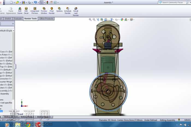Image resolution: width=191 pixels, height=127 pixels.
Task: Click Edit Appearance color sphere icon
Action: click(x=122, y=19)
